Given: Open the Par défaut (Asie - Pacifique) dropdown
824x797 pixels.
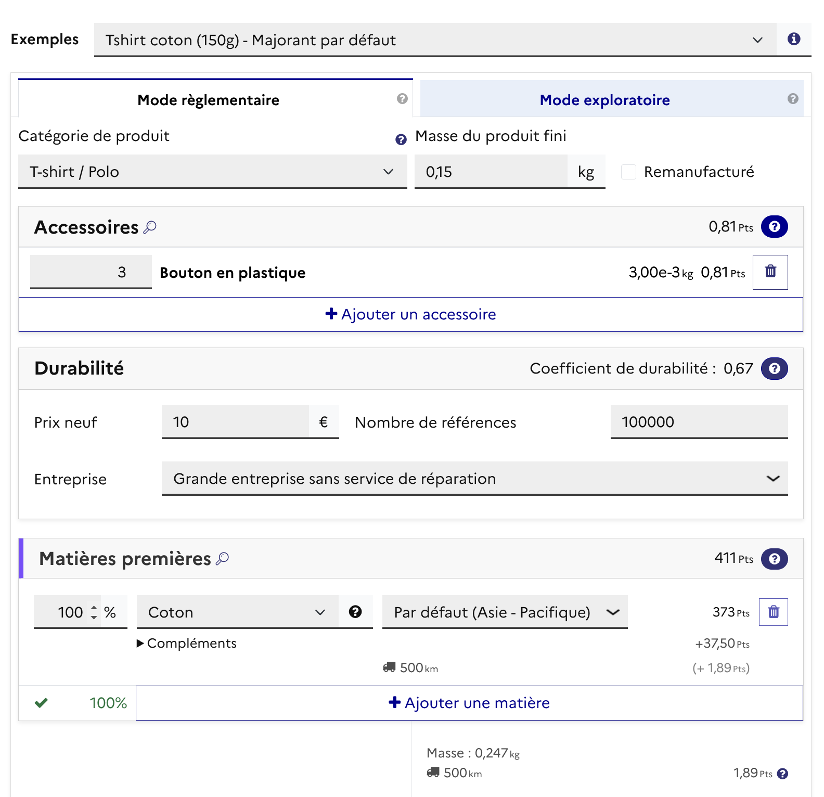Looking at the screenshot, I should [505, 612].
